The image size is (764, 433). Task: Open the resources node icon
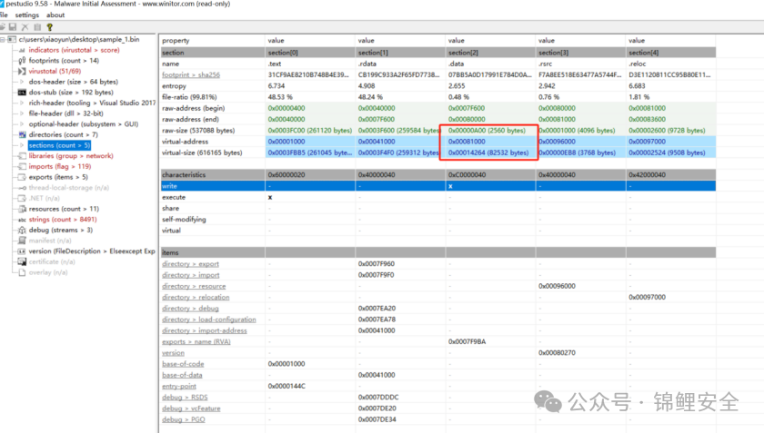click(x=22, y=209)
